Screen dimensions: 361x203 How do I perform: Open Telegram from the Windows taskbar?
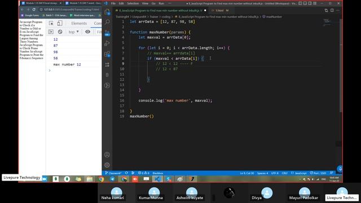(112, 179)
